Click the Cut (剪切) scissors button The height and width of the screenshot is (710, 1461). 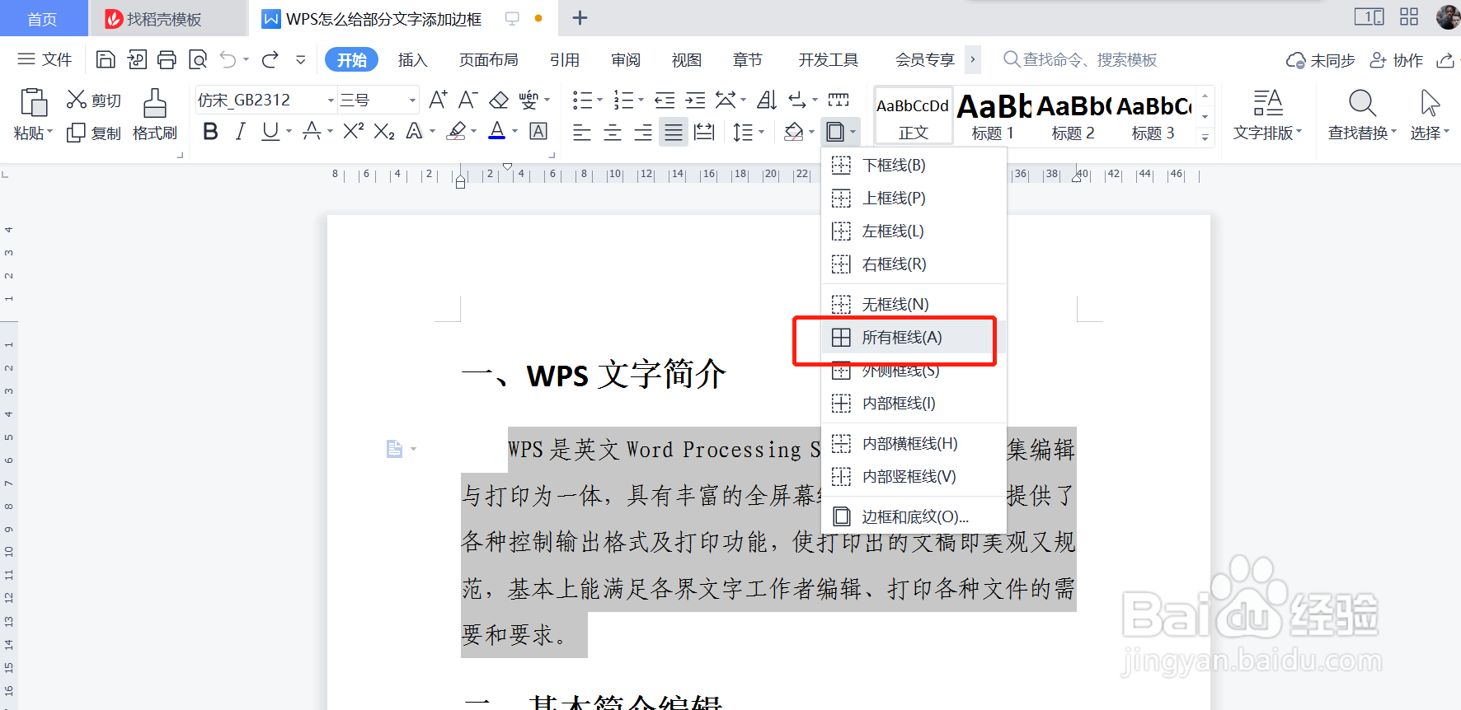(93, 100)
